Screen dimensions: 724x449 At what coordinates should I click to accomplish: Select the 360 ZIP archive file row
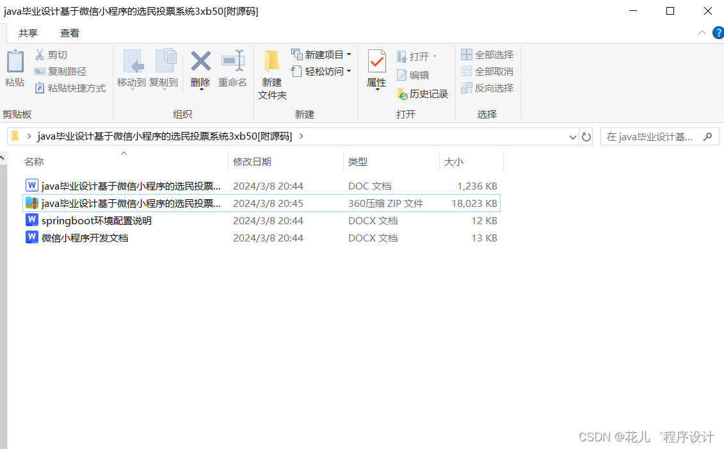point(261,203)
